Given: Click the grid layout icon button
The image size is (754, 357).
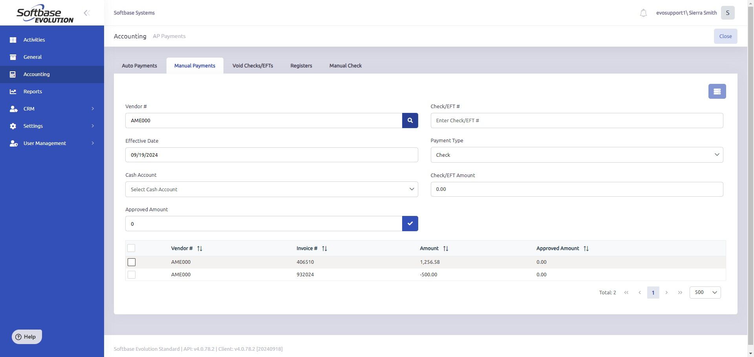Looking at the screenshot, I should (x=717, y=91).
